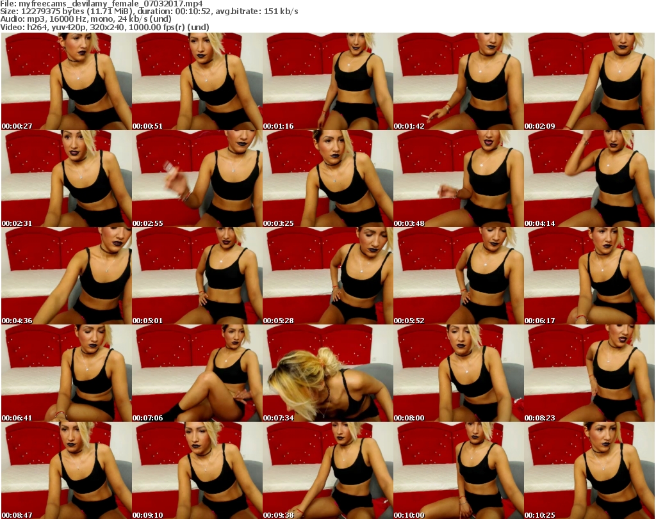This screenshot has width=656, height=519.
Task: Choose the frame marked 00:07:06
Action: point(197,373)
